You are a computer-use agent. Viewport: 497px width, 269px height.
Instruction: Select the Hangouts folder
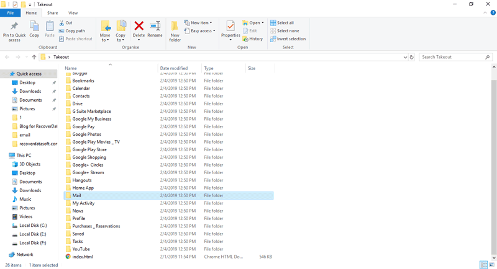168,180
